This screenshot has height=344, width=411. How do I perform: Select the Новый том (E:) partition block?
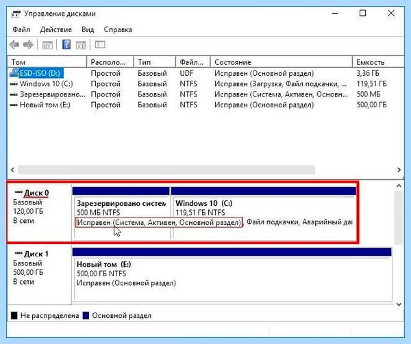[x=232, y=274]
